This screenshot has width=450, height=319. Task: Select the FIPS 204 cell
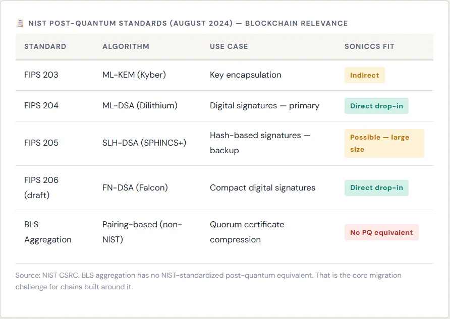(x=41, y=105)
